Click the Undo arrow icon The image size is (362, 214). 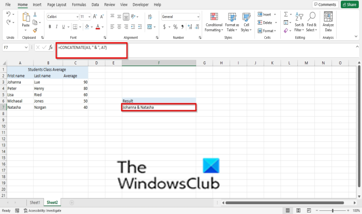8,14
